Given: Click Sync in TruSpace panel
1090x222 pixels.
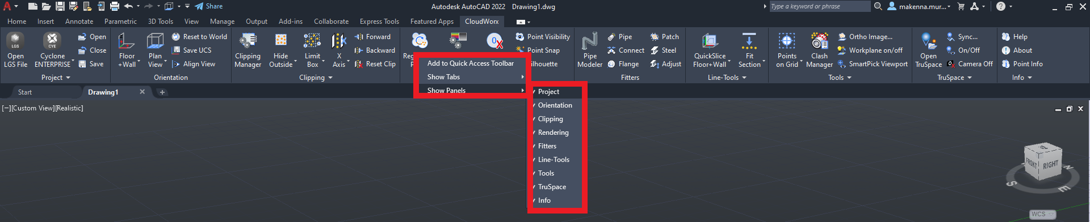Looking at the screenshot, I should pyautogui.click(x=962, y=37).
